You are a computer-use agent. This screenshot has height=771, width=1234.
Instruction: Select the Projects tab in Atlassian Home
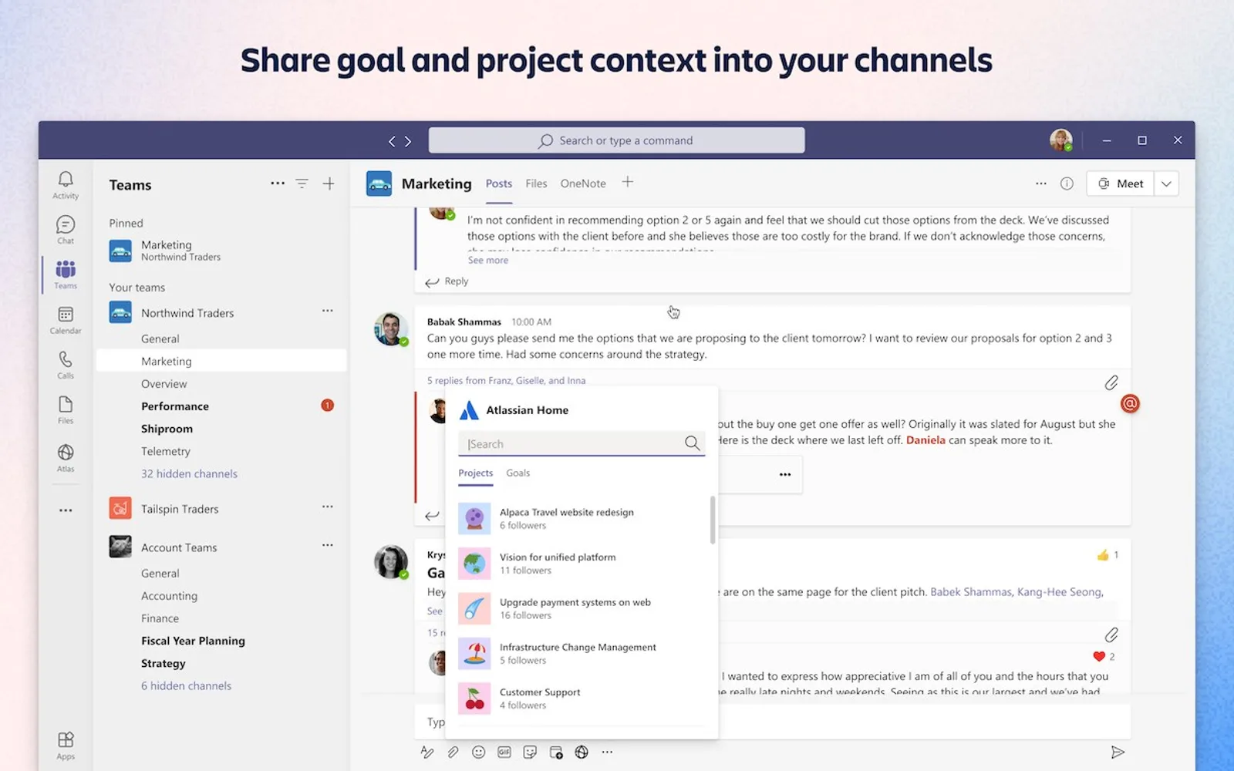pos(476,473)
